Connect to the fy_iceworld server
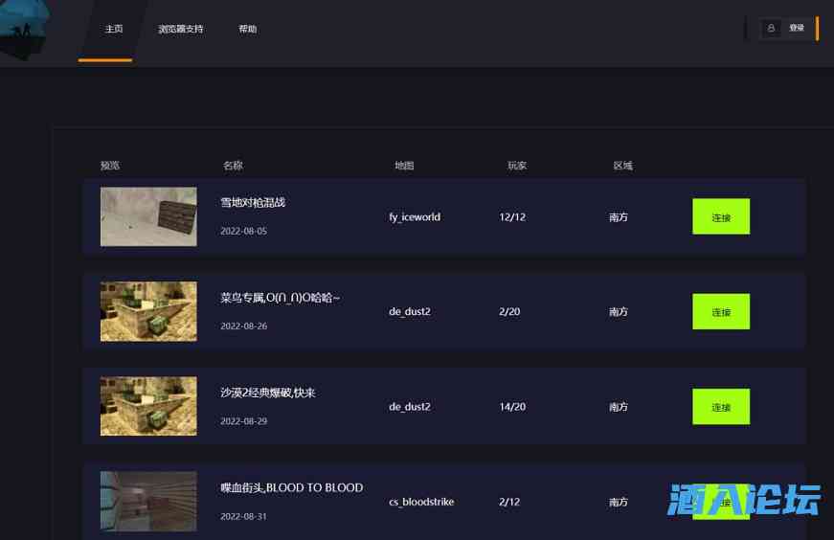Image resolution: width=834 pixels, height=540 pixels. point(720,217)
